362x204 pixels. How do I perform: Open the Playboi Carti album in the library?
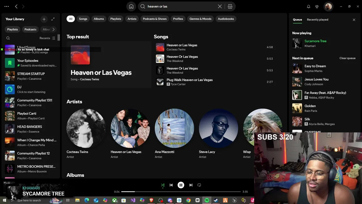click(31, 116)
